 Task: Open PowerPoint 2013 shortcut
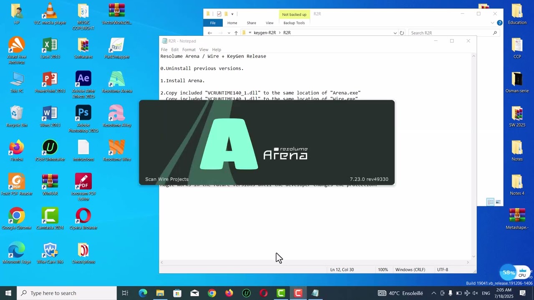(x=50, y=82)
